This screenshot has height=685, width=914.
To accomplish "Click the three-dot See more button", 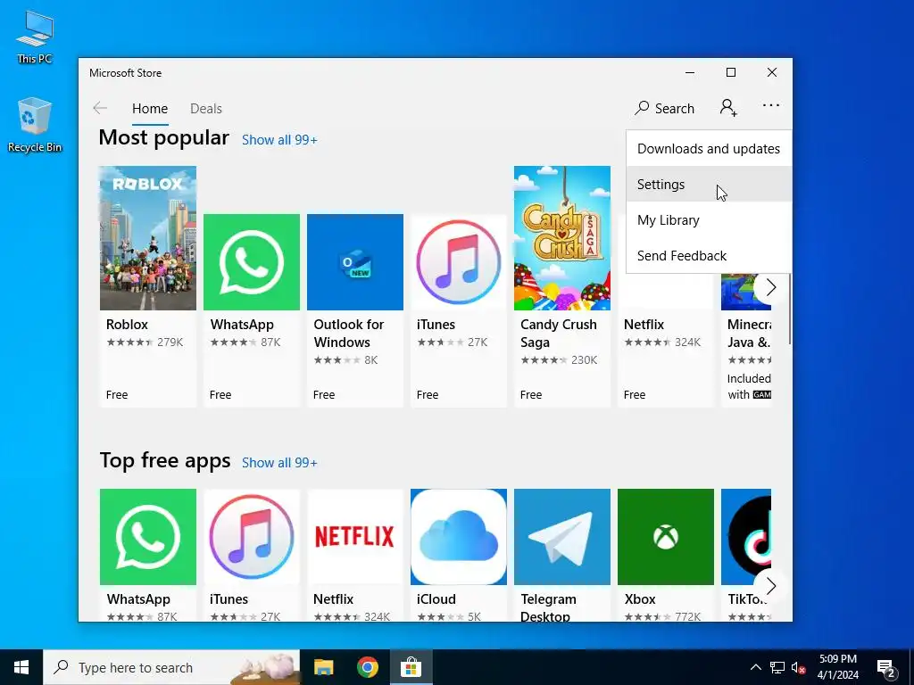I will (770, 106).
